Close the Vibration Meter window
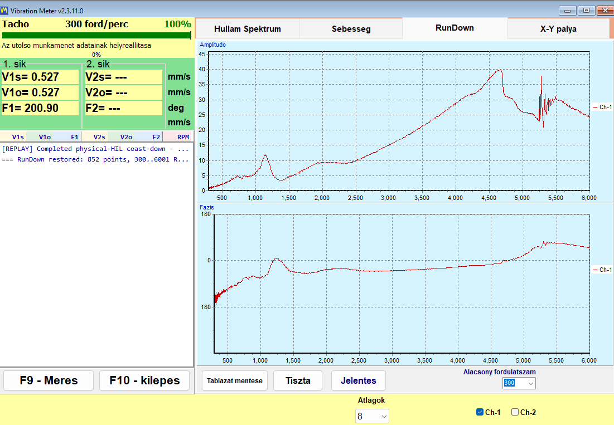The width and height of the screenshot is (614, 425). pyautogui.click(x=605, y=11)
